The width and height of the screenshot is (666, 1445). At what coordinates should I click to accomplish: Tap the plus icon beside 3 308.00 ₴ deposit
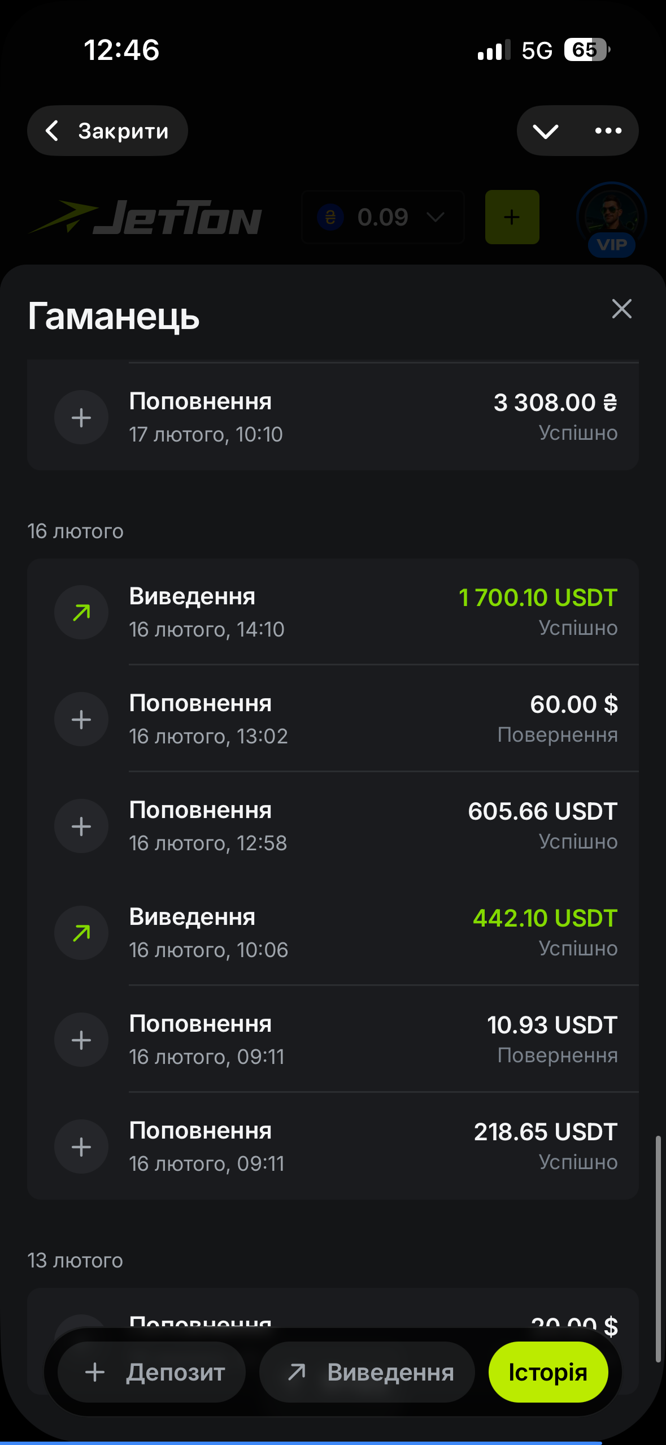pos(81,417)
